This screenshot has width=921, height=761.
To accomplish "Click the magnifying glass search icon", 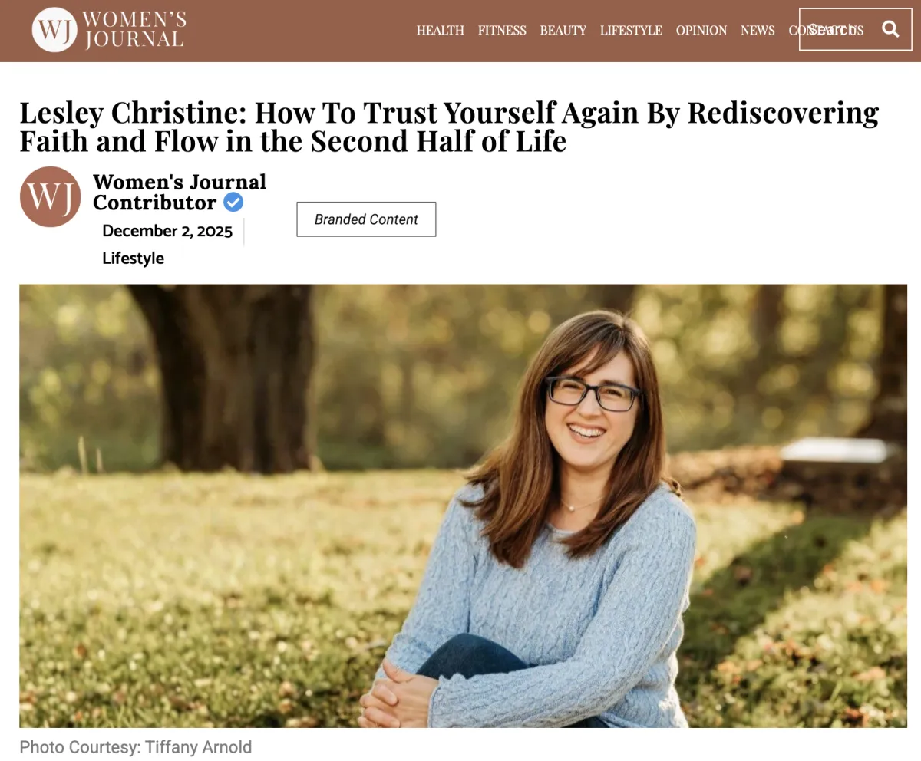I will click(890, 29).
